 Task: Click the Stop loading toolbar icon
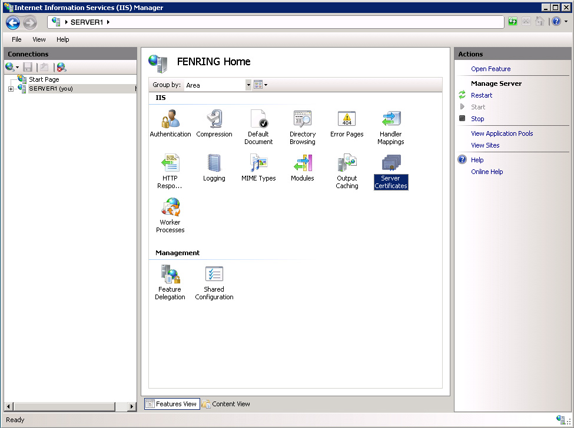[526, 22]
